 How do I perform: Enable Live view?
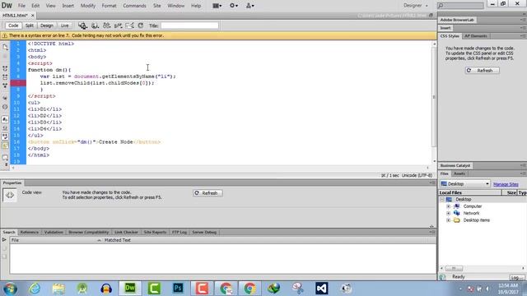64,25
